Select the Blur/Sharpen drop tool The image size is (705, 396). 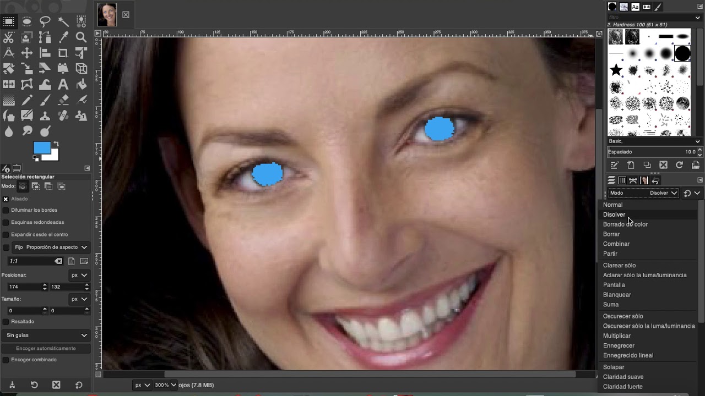9,131
